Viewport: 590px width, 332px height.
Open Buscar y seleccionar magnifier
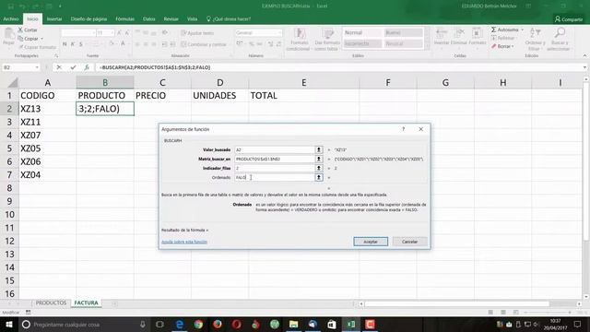[559, 39]
